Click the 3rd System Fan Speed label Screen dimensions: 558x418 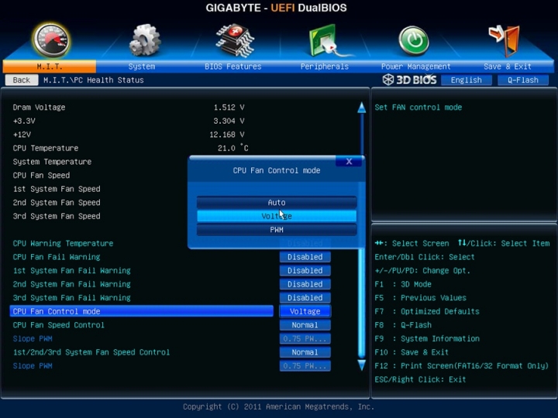tap(57, 216)
